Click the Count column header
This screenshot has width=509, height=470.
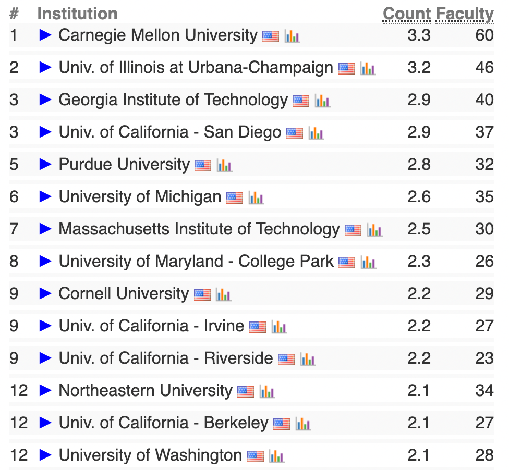point(407,14)
